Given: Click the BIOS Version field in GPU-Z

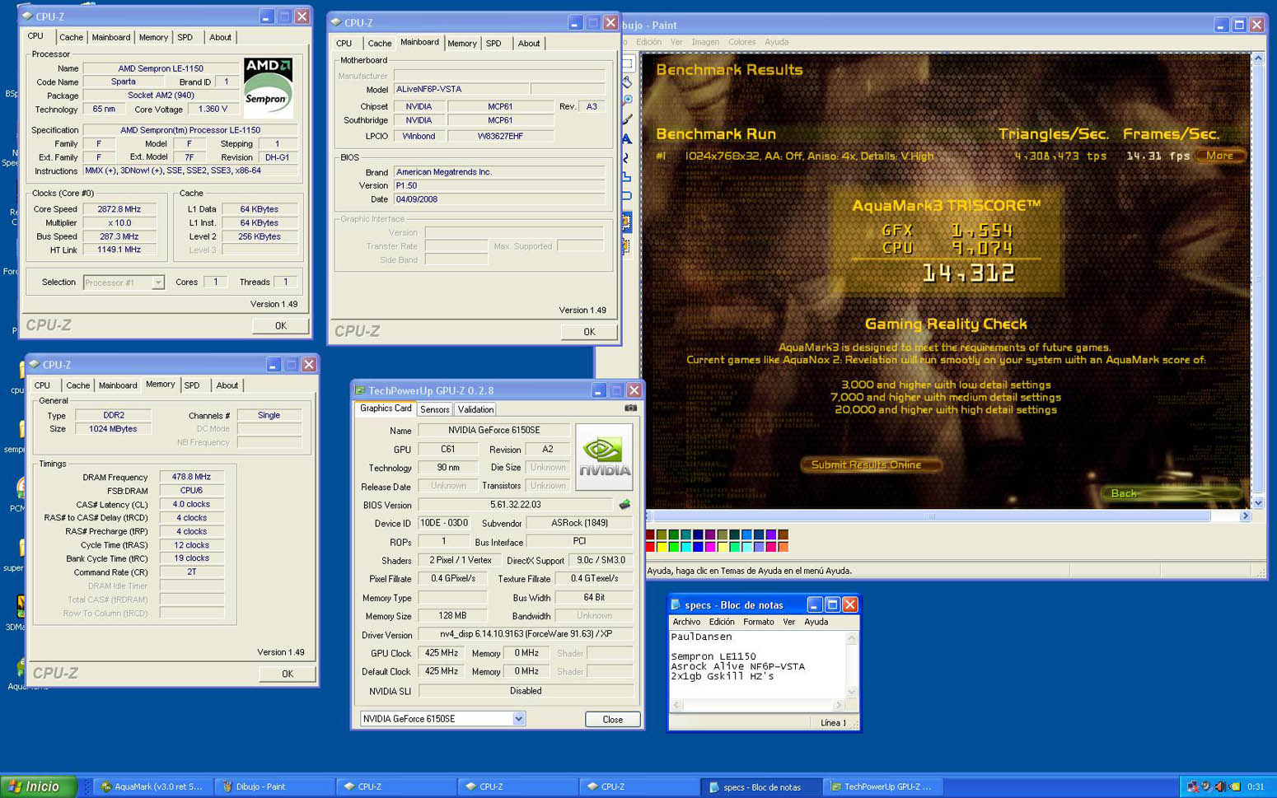Looking at the screenshot, I should 516,505.
